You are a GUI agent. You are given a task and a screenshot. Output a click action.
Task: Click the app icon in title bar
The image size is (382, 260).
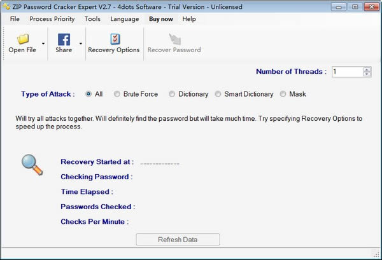7,6
